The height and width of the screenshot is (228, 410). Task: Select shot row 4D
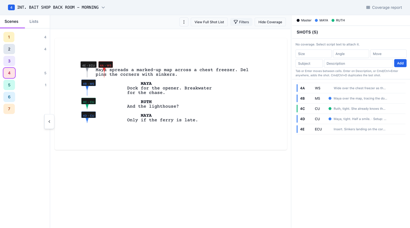pos(351,119)
